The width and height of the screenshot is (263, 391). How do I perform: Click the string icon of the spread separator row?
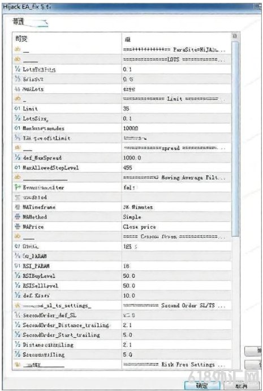point(17,148)
